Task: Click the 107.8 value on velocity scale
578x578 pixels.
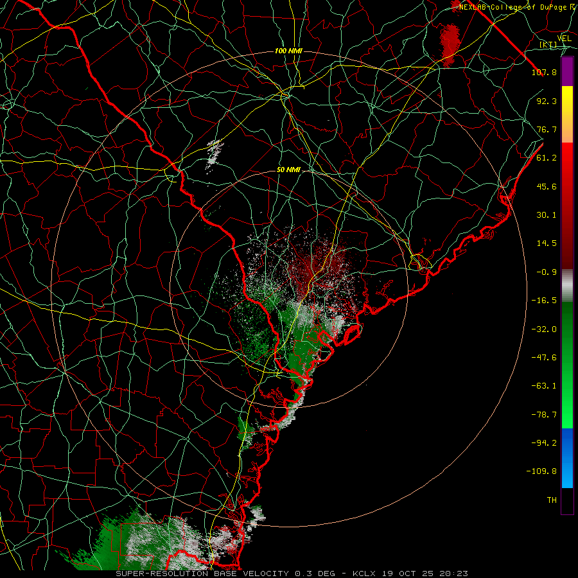Action: point(544,72)
